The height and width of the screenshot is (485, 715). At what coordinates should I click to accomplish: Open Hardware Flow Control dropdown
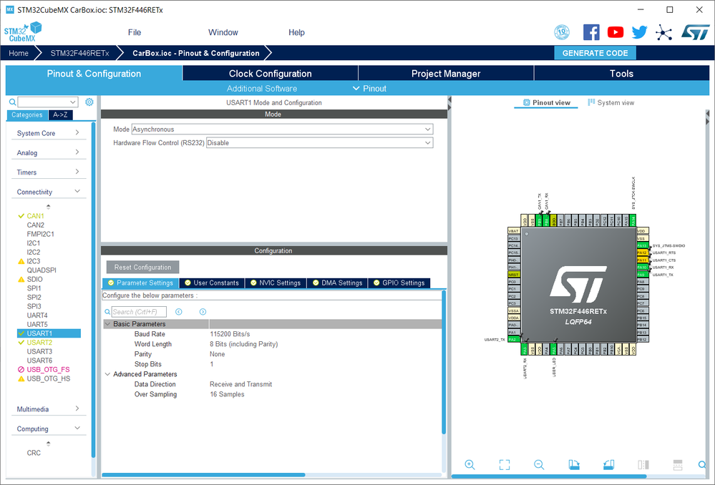point(319,143)
